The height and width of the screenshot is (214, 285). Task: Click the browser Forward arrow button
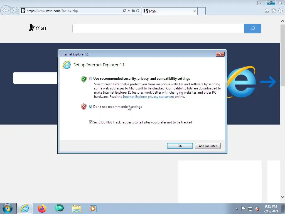click(x=15, y=11)
